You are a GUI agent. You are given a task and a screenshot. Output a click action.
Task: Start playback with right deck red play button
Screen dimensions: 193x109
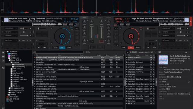point(131,48)
